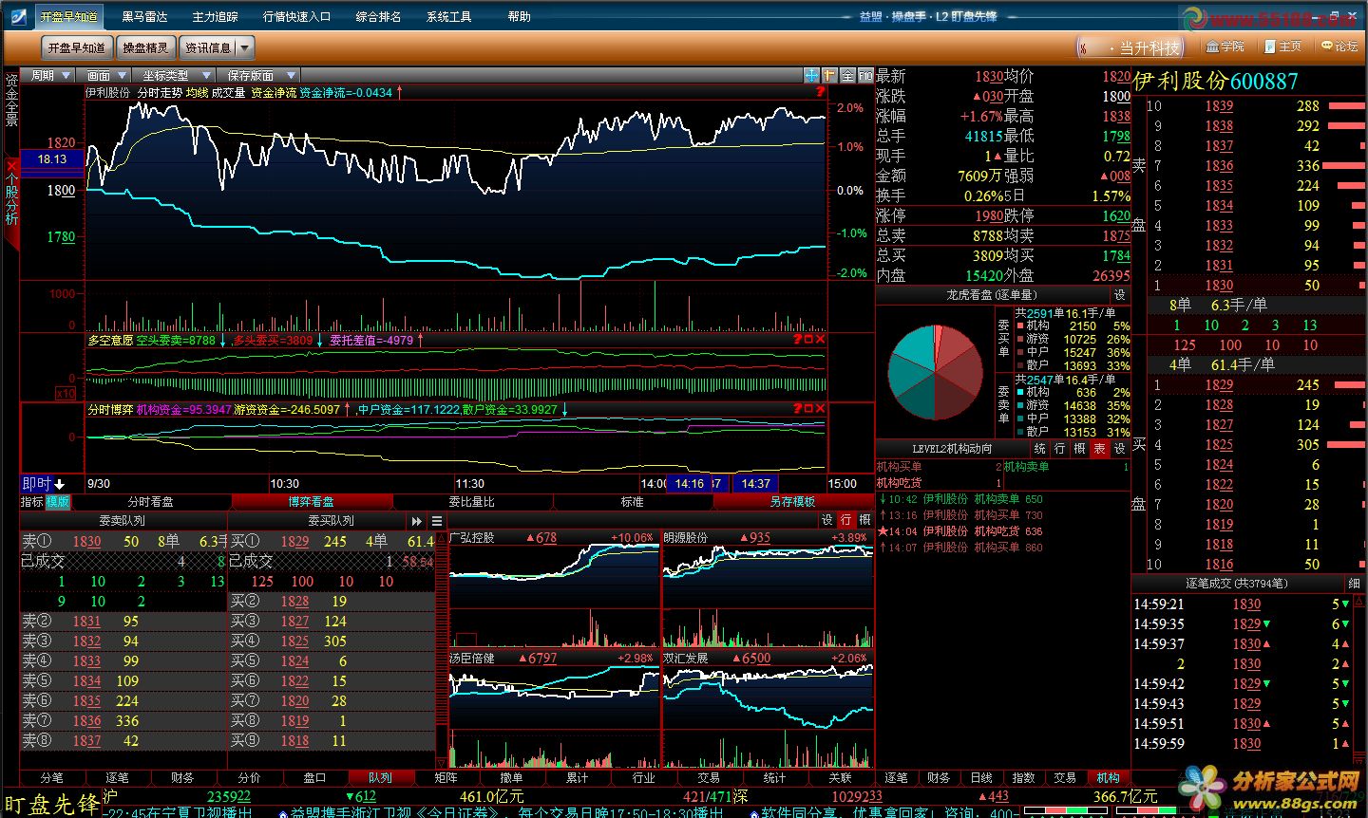This screenshot has height=818, width=1368.
Task: Open the 主页 homepage icon link
Action: click(x=1282, y=46)
